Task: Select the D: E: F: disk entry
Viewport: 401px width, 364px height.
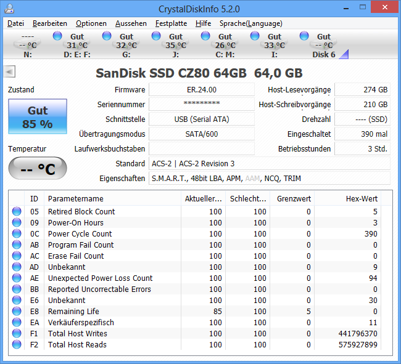Action: 76,45
